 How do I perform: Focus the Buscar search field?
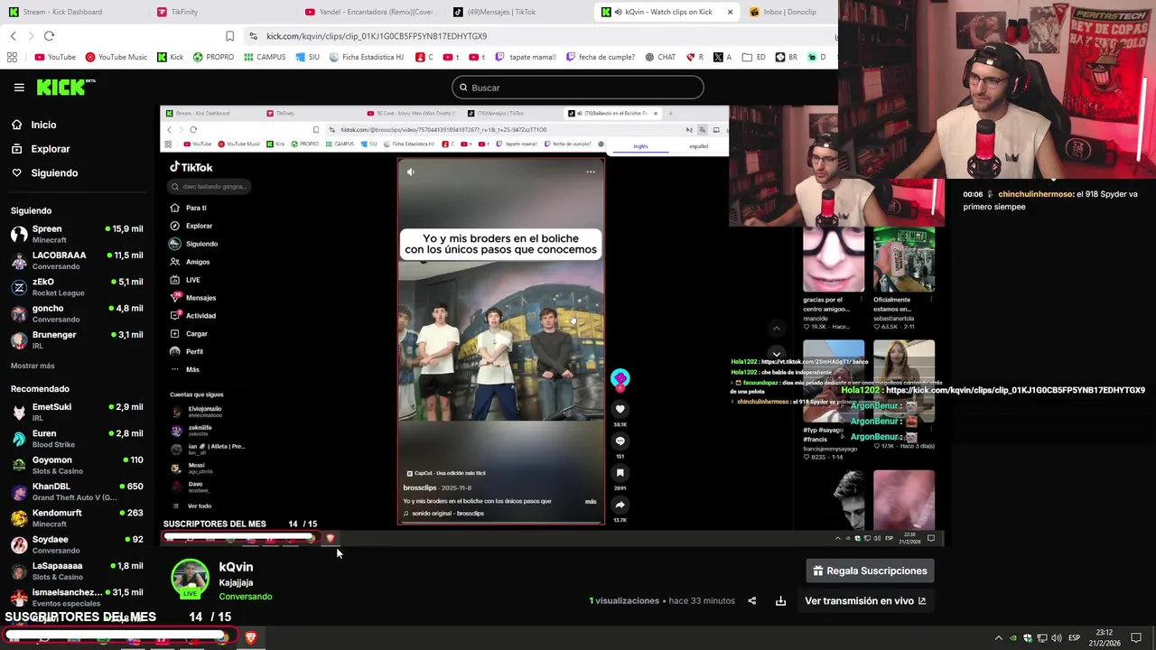(x=578, y=88)
